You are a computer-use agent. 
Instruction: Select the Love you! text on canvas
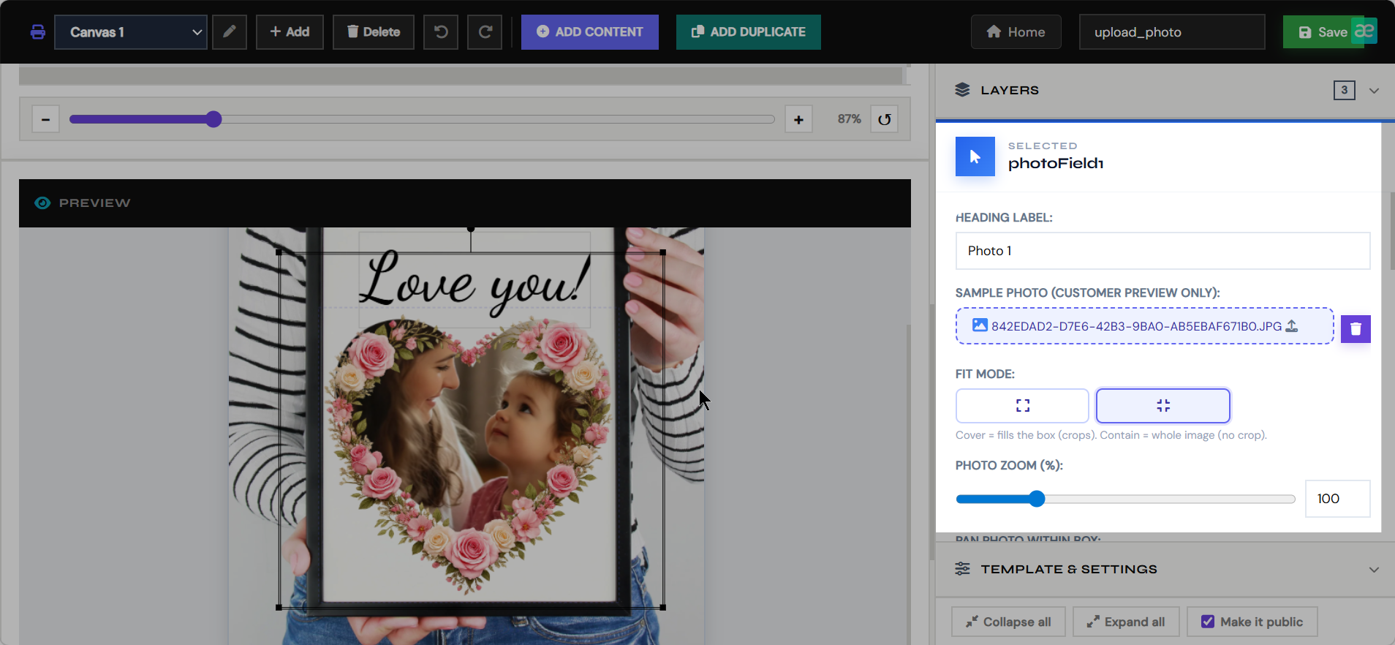coord(474,282)
